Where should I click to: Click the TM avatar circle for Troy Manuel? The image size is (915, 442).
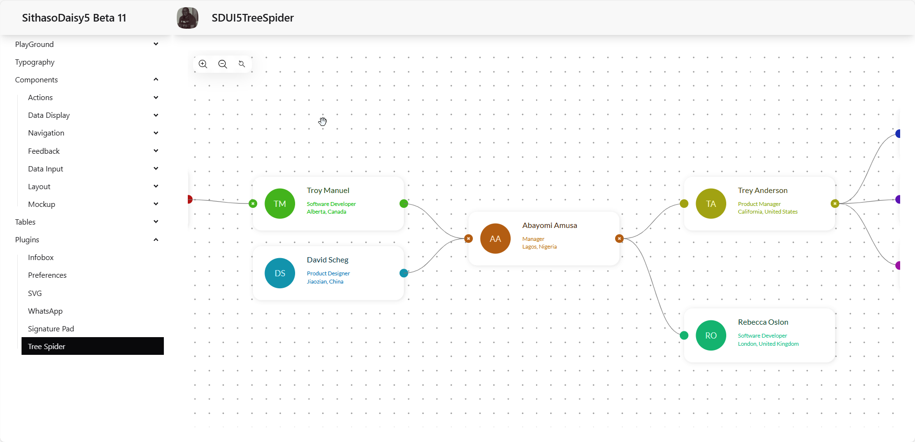coord(280,204)
